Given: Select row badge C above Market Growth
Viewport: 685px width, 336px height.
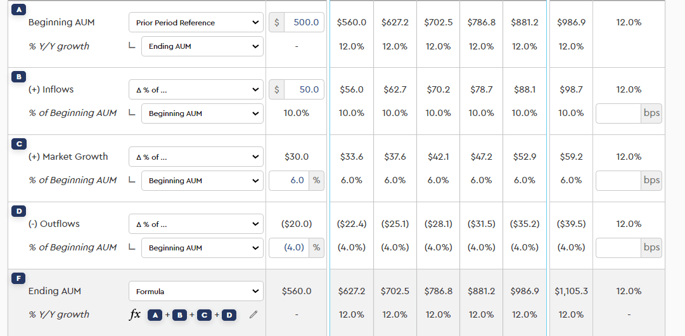Looking at the screenshot, I should [x=18, y=144].
